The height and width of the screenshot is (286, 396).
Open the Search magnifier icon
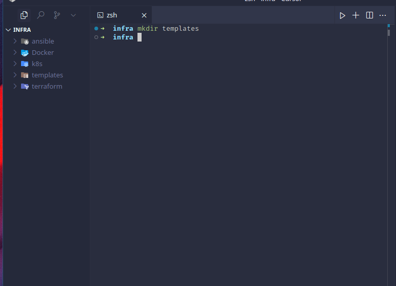coord(41,15)
